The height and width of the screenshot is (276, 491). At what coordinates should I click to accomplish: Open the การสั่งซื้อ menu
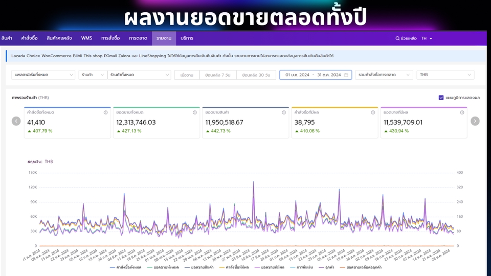point(110,38)
